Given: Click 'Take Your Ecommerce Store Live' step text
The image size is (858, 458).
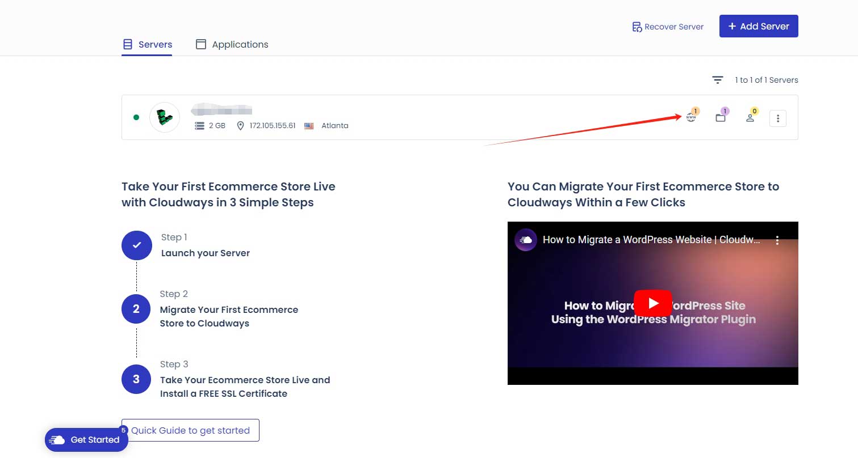Looking at the screenshot, I should click(245, 387).
